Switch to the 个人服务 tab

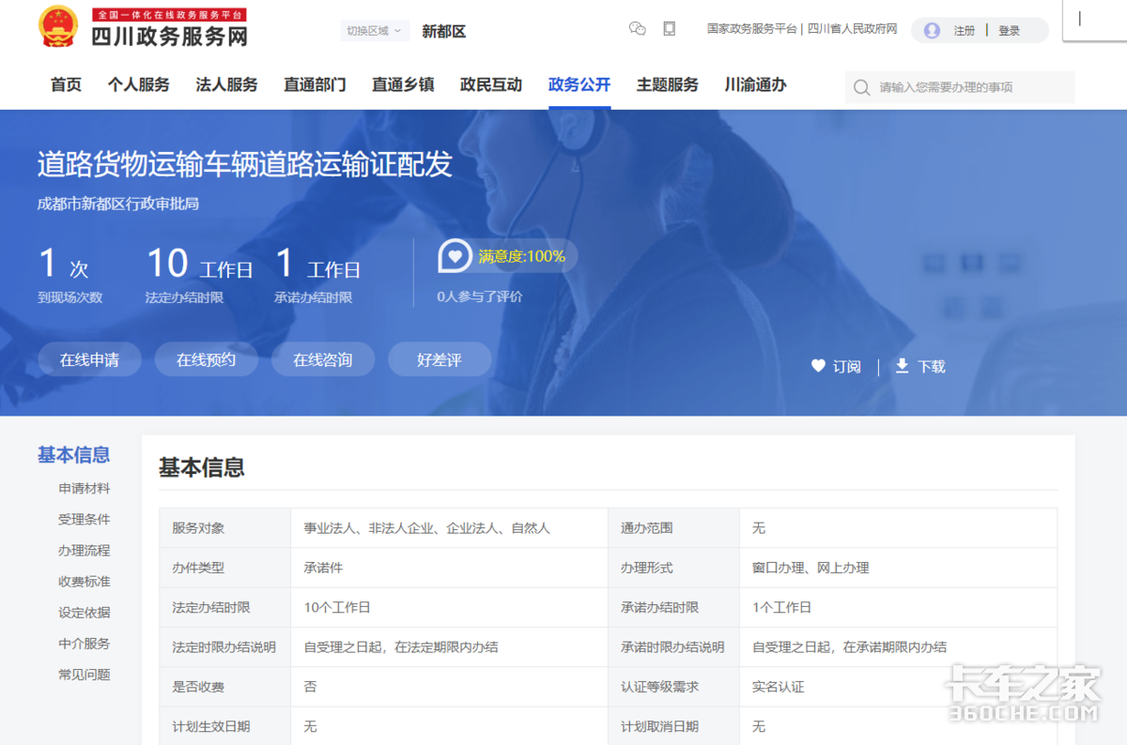pyautogui.click(x=138, y=84)
